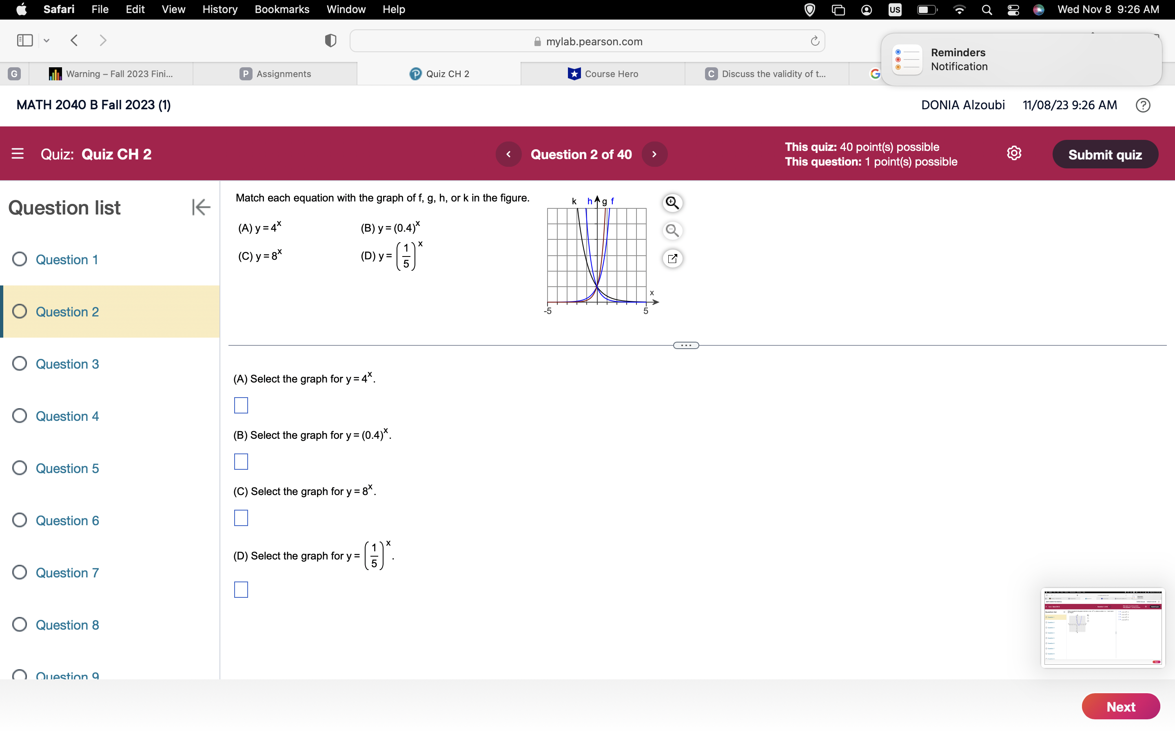Image resolution: width=1175 pixels, height=734 pixels.
Task: Switch to the Course Hero tab
Action: pyautogui.click(x=611, y=74)
